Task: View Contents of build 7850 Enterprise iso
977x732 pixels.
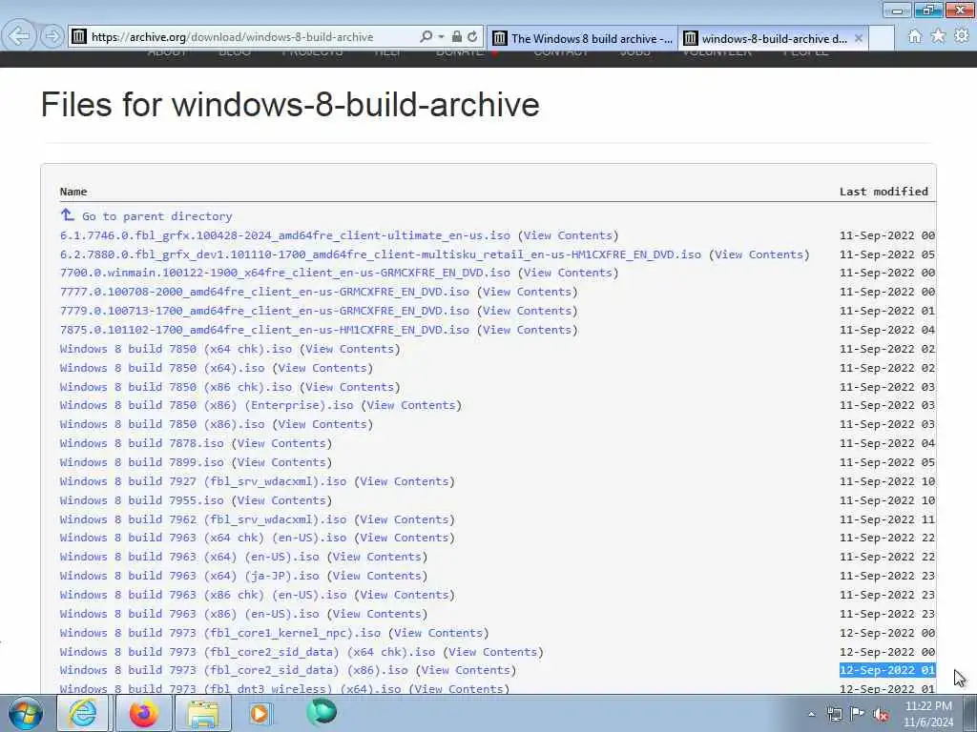Action: 411,405
